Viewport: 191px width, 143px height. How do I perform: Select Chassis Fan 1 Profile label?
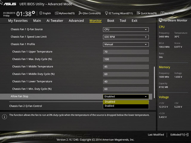[23, 44]
